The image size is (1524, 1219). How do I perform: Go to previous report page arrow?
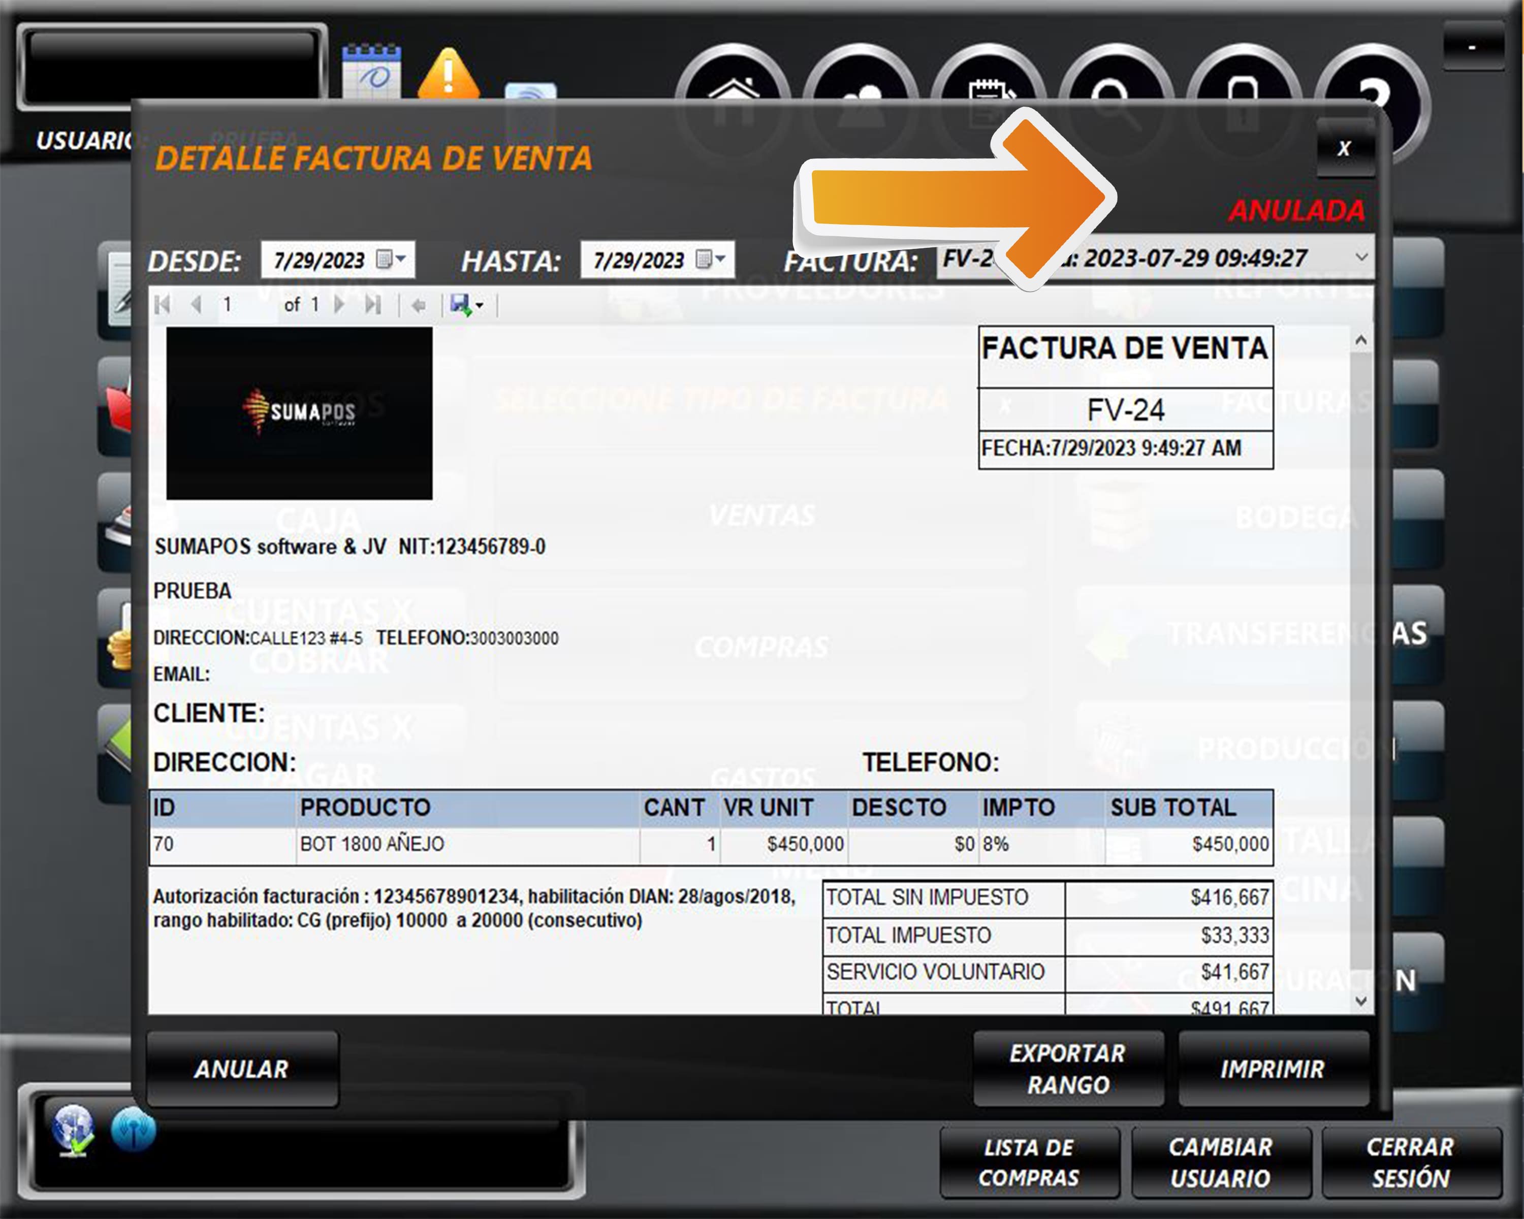197,305
